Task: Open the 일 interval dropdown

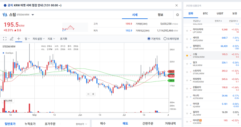Action: tap(27, 39)
